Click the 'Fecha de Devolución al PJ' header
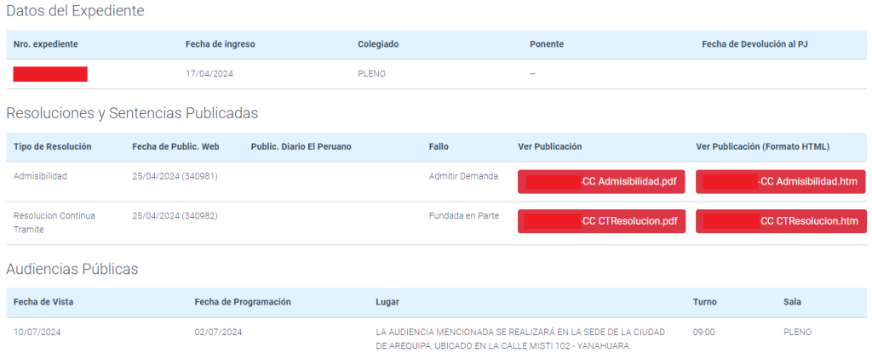872x359 pixels. pyautogui.click(x=754, y=43)
